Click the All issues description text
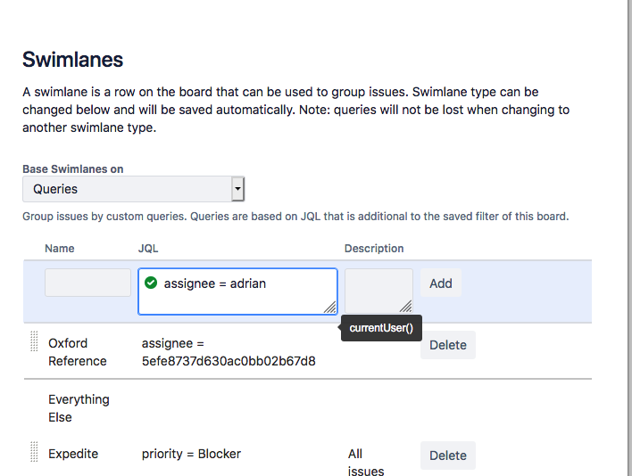Viewport: 632px width, 476px height. pos(366,462)
